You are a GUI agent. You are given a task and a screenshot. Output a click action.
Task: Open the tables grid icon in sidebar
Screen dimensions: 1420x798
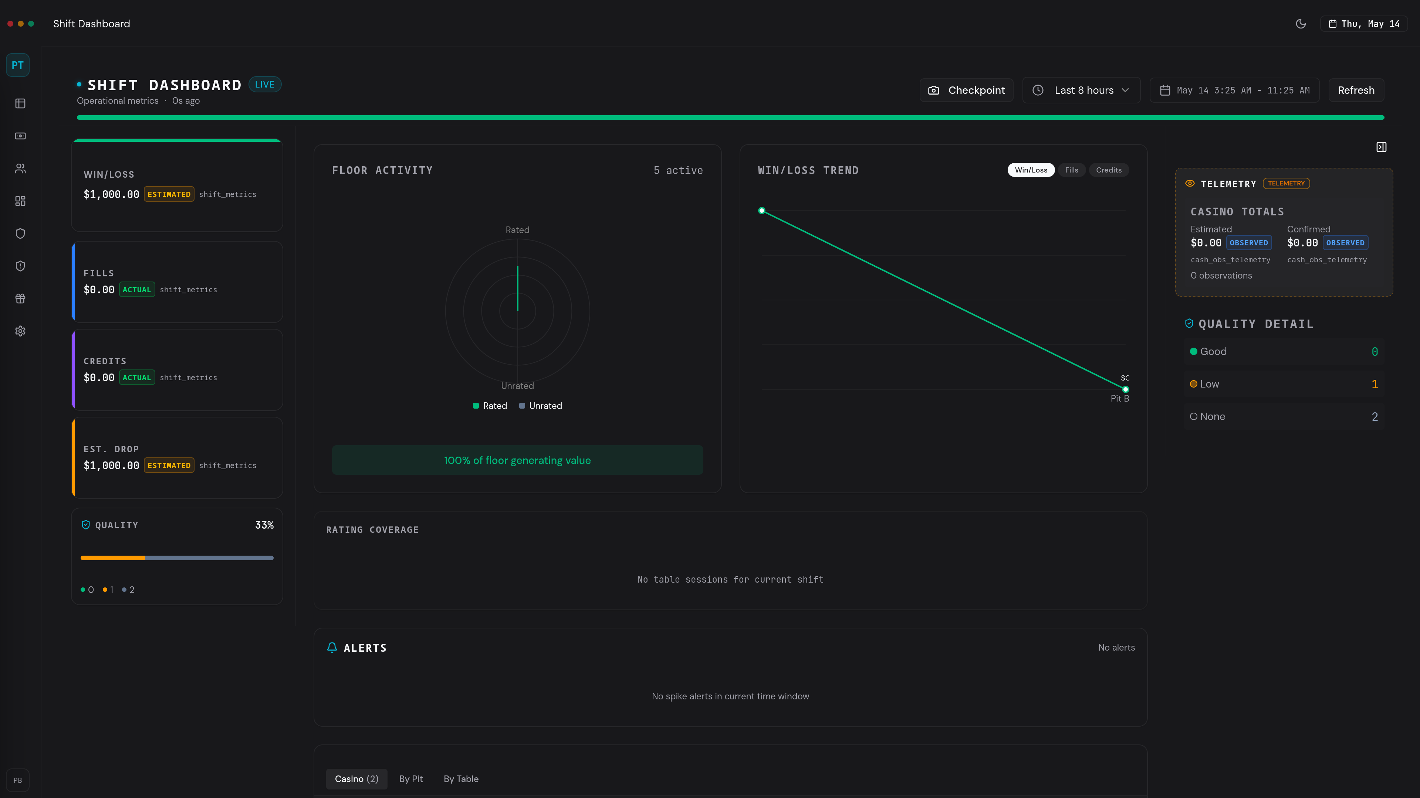click(x=20, y=103)
